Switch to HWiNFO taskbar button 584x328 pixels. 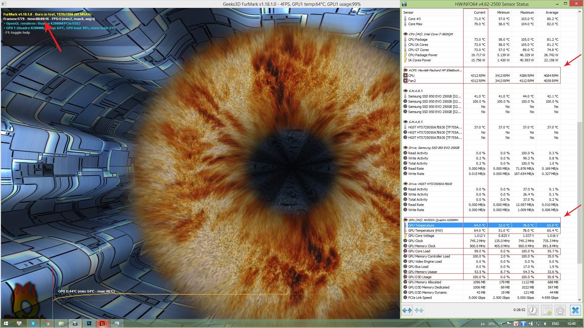click(x=75, y=323)
